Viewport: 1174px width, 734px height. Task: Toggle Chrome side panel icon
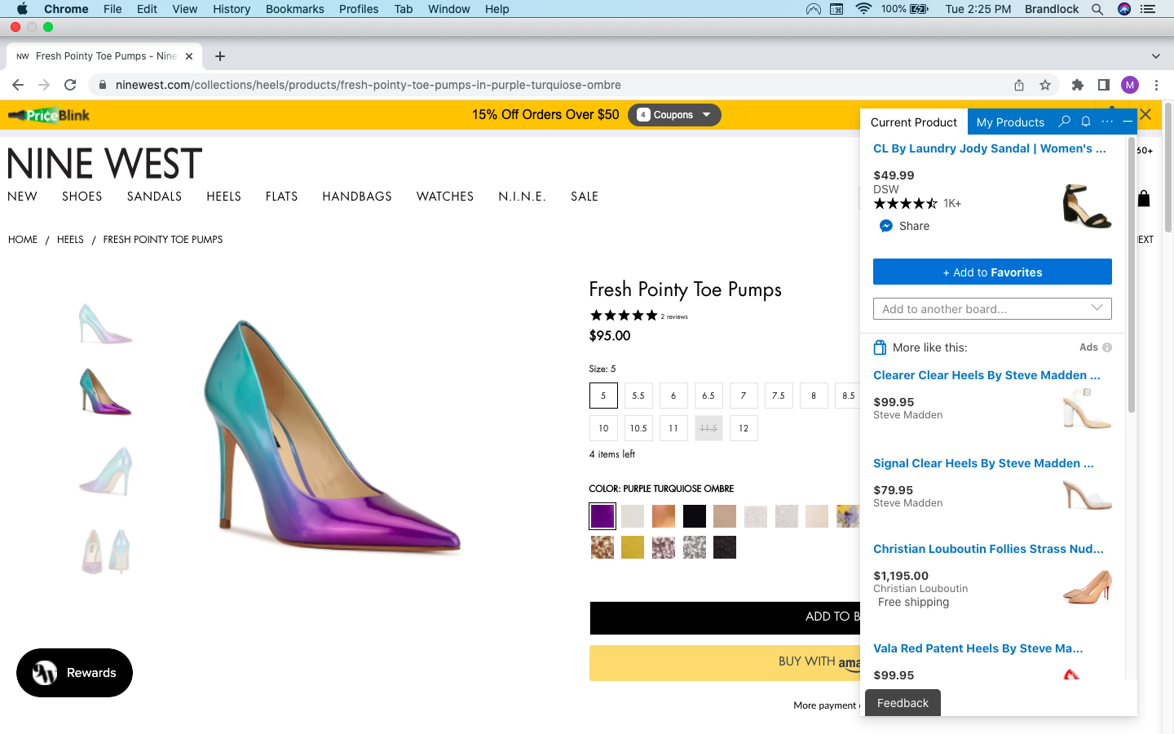(1103, 85)
